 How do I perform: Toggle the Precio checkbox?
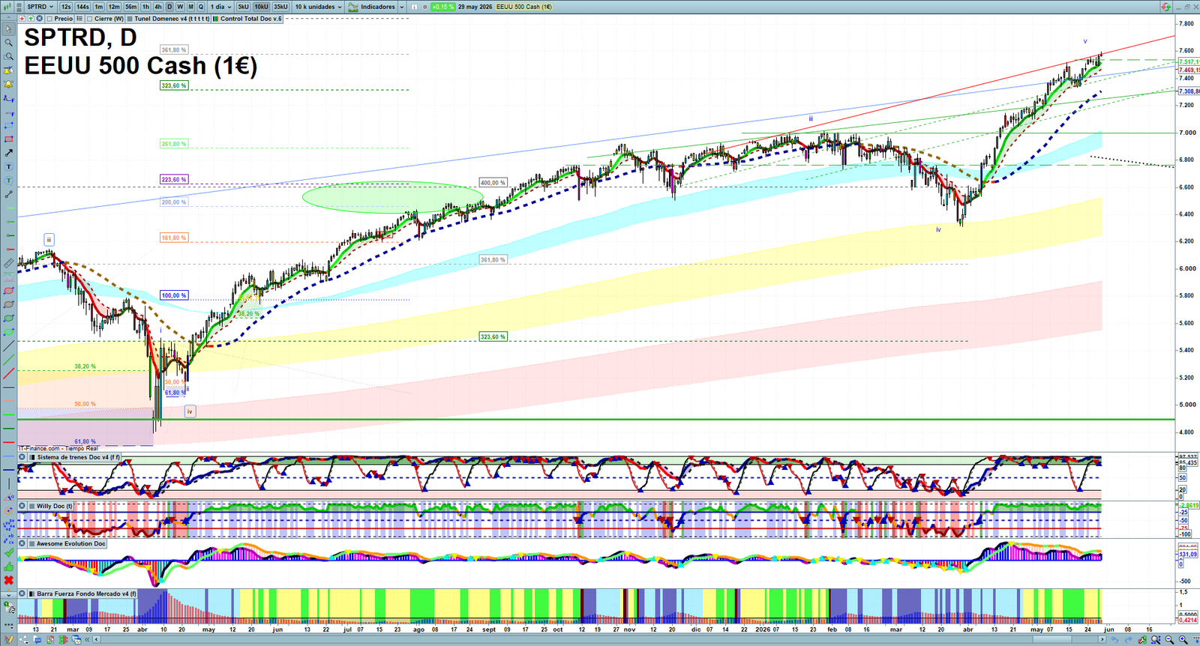49,19
